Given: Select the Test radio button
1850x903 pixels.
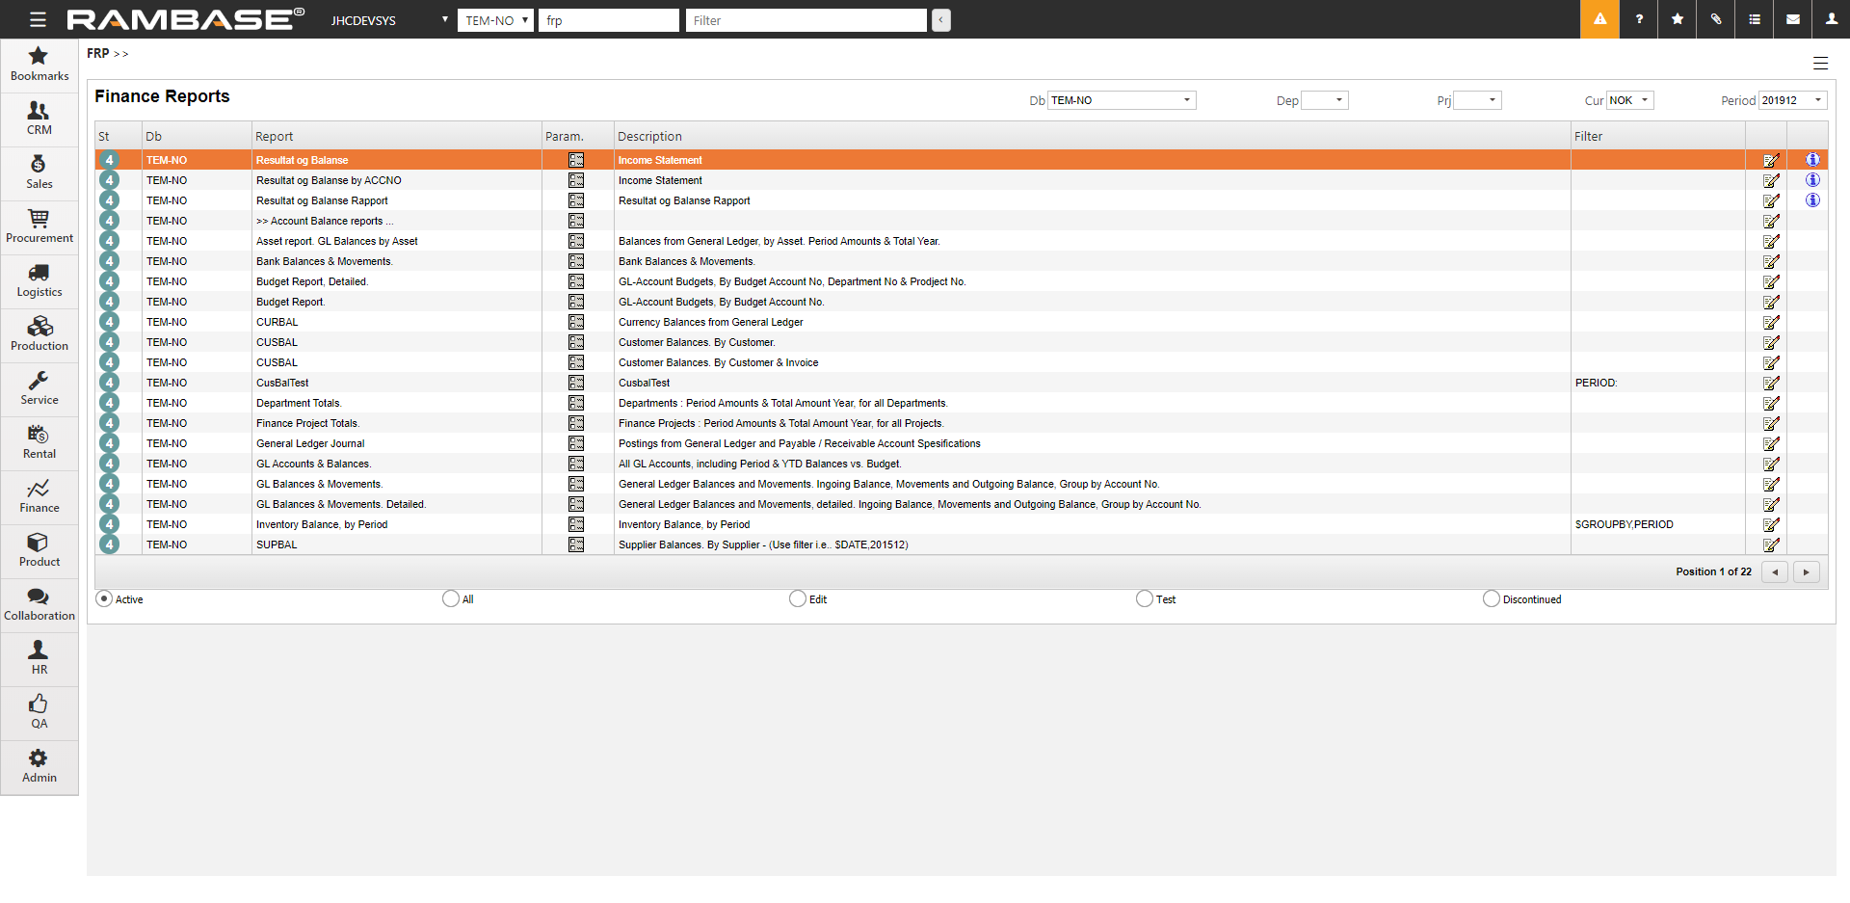Looking at the screenshot, I should tap(1145, 598).
